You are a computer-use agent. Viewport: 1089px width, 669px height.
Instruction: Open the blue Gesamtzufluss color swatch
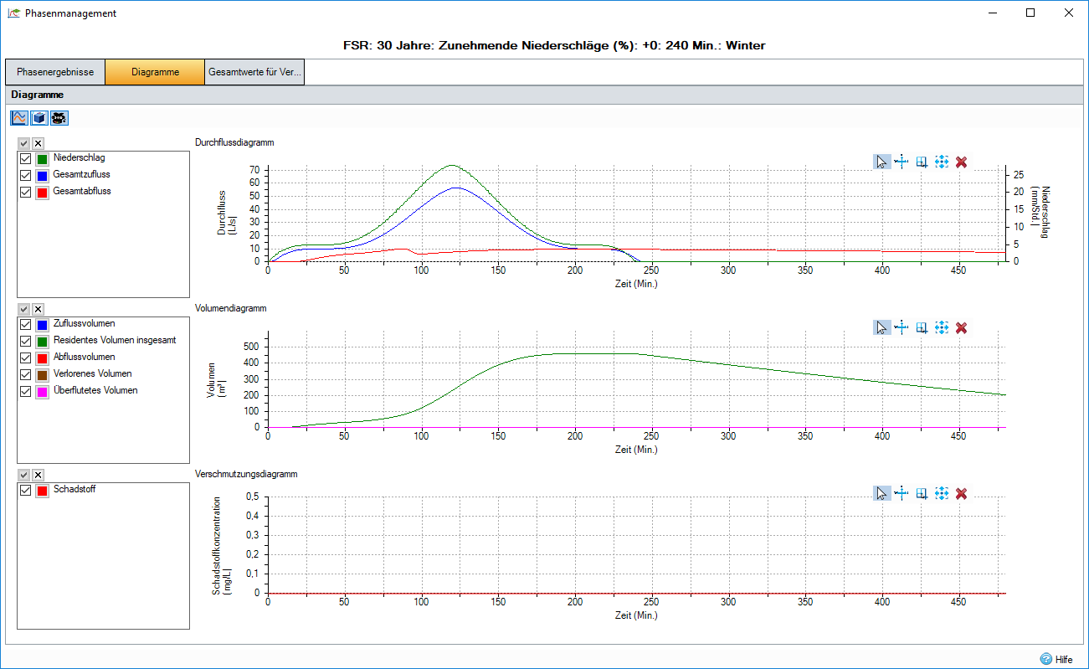point(42,175)
